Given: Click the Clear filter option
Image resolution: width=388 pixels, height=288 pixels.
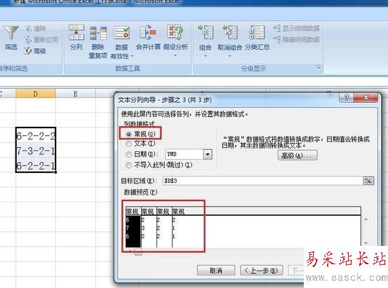Looking at the screenshot, I should pyautogui.click(x=36, y=28).
